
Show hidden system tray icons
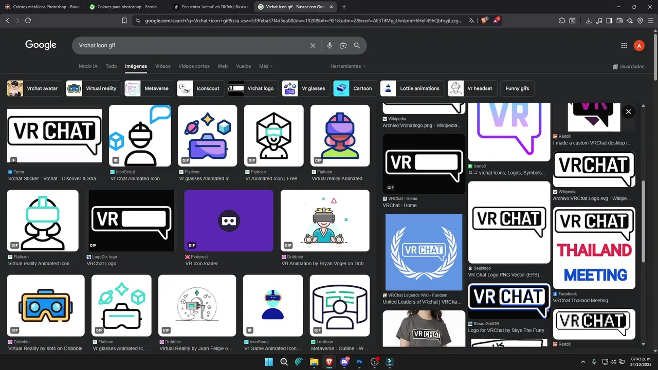583,362
